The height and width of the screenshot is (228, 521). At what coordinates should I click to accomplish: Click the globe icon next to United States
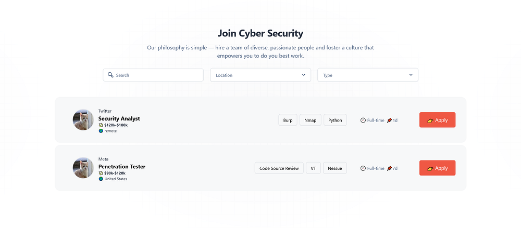pyautogui.click(x=101, y=179)
